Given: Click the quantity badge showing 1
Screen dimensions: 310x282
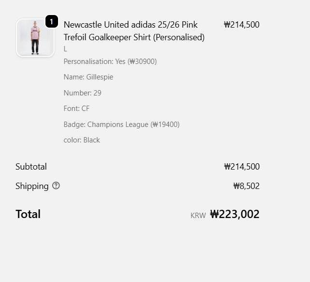Looking at the screenshot, I should (x=52, y=22).
